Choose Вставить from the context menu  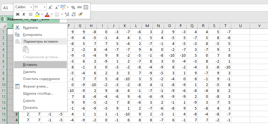pos(30,64)
